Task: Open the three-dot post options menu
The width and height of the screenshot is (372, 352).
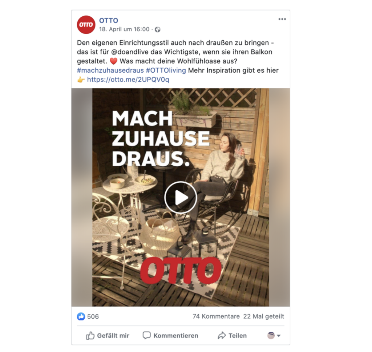Action: pos(282,19)
